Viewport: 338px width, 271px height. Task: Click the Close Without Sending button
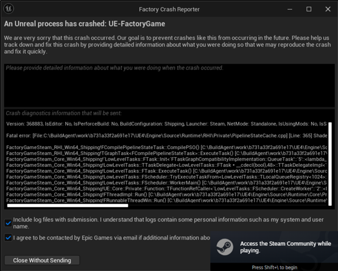click(42, 260)
